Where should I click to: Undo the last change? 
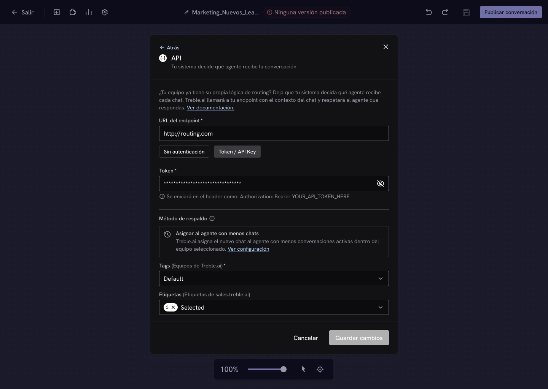tap(429, 12)
